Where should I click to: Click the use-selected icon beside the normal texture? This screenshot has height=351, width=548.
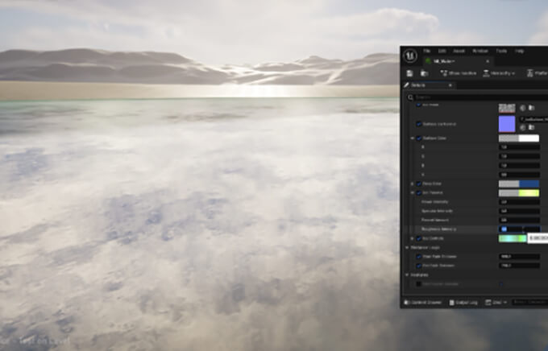[x=522, y=128]
